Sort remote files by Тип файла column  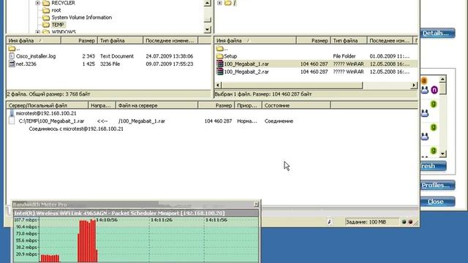(x=349, y=41)
